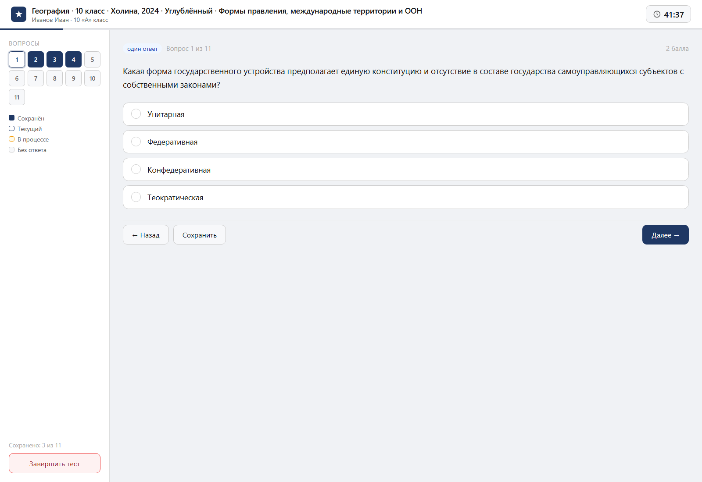Jump to question 5
The width and height of the screenshot is (702, 482).
tap(92, 60)
